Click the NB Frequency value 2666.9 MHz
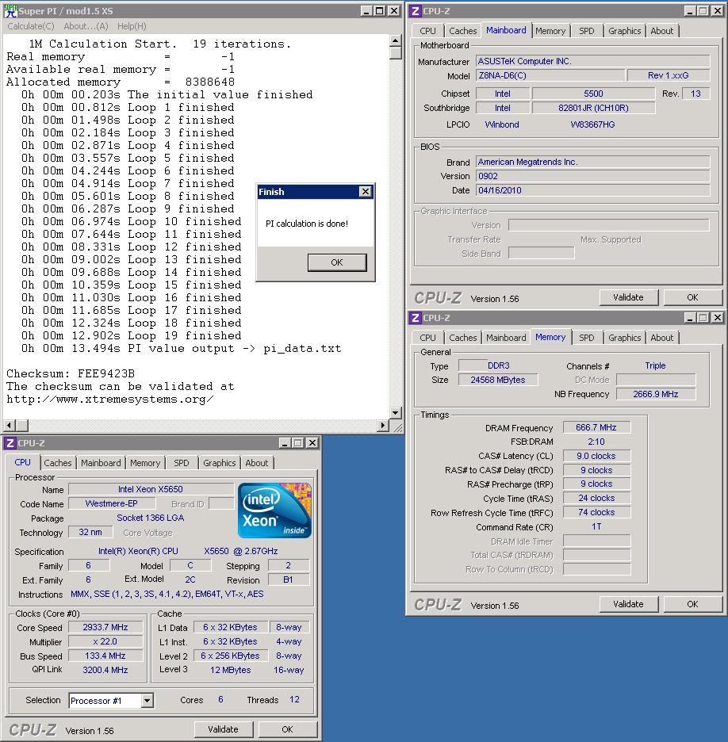Viewport: 728px width, 742px height. coord(656,394)
